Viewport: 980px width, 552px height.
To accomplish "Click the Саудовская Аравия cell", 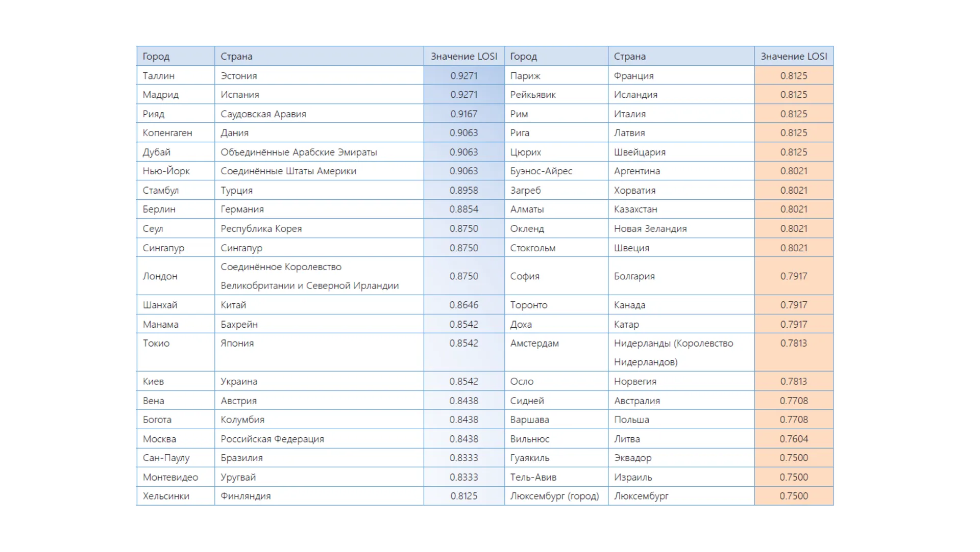I will (319, 114).
